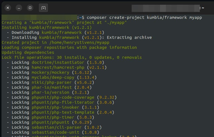Image resolution: width=214 pixels, height=137 pixels.
Task: Click the nikic/php-parser package name
Action: [51, 82]
